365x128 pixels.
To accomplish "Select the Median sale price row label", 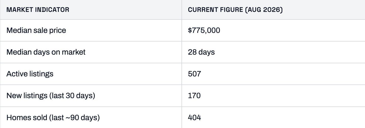I will click(36, 30).
